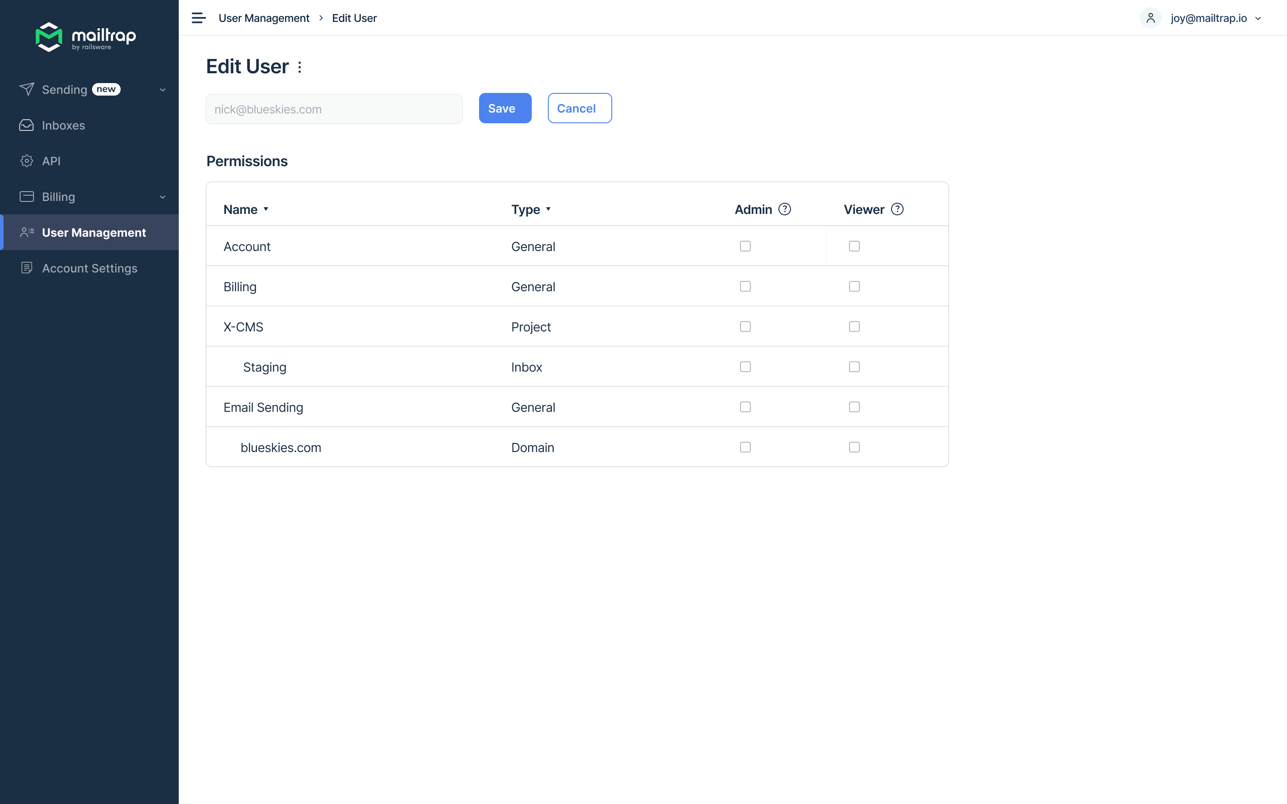1287x804 pixels.
Task: Click the Admin column header
Action: (x=753, y=209)
